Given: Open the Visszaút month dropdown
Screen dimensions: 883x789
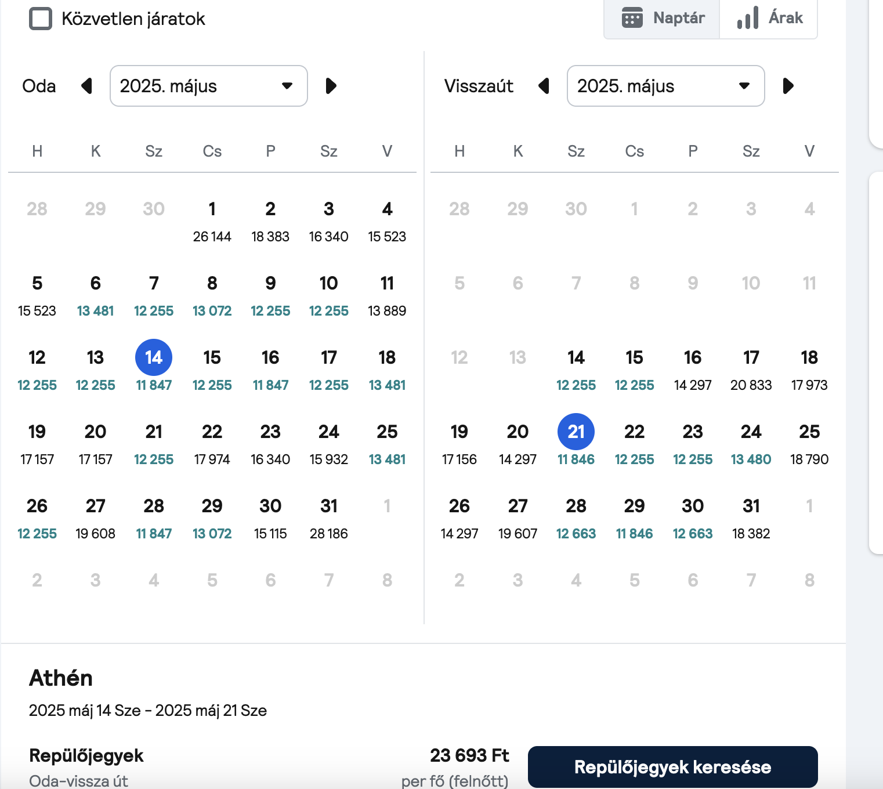Looking at the screenshot, I should point(666,86).
